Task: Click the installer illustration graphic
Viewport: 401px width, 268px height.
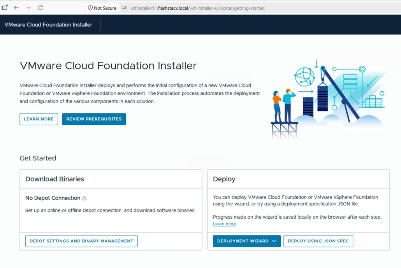Action: click(329, 99)
